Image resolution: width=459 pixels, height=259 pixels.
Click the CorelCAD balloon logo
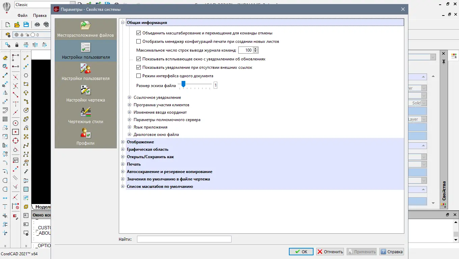coord(7,7)
